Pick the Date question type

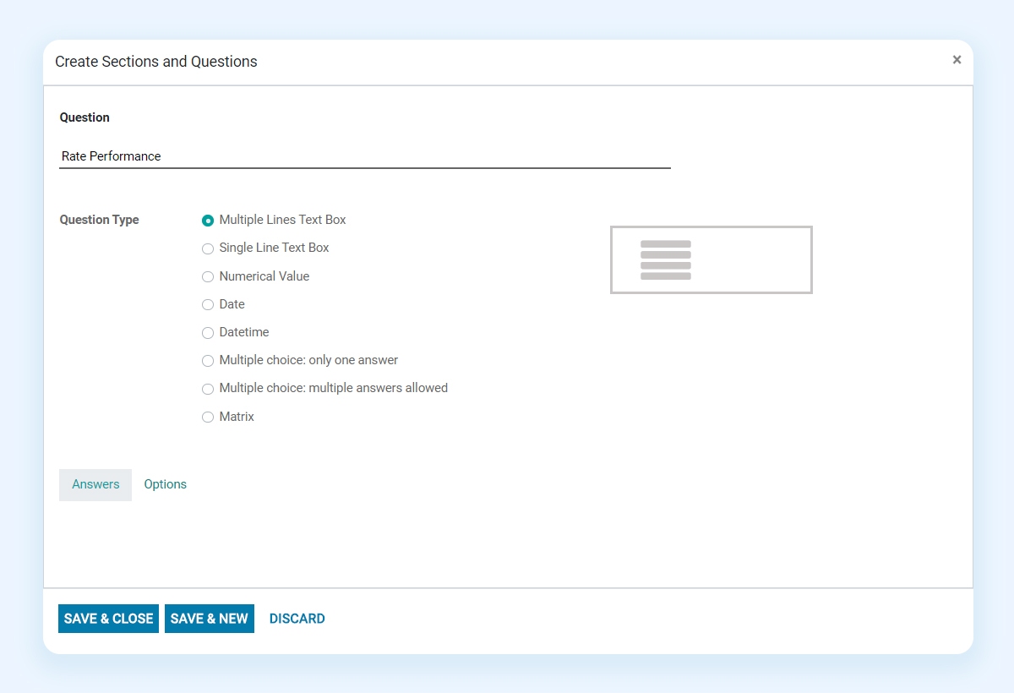[x=208, y=305]
